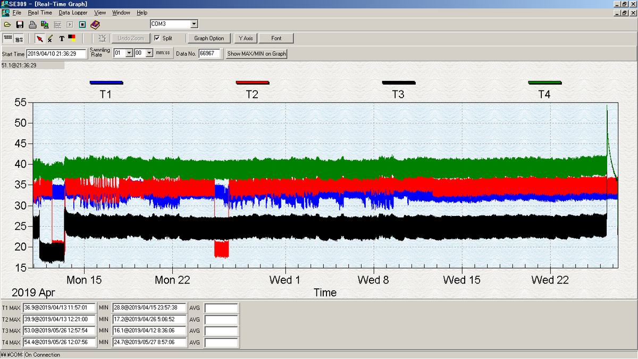
Task: Click the computer connection icon
Action: pos(45,24)
